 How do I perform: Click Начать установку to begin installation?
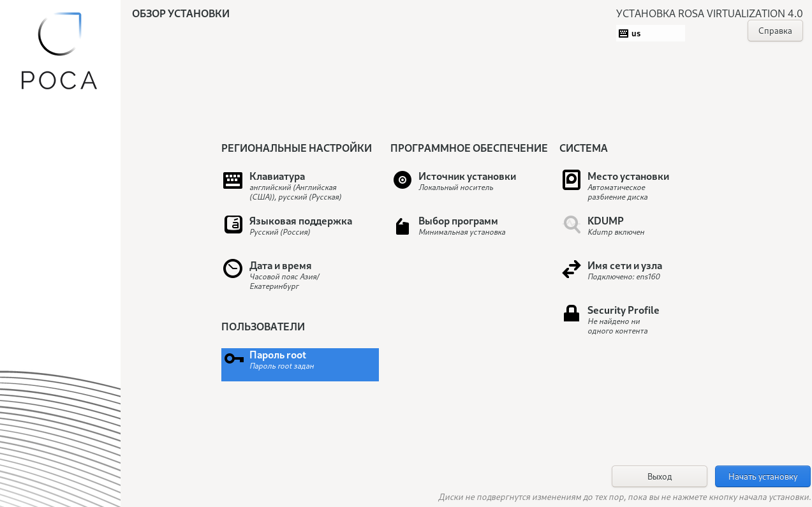[762, 476]
